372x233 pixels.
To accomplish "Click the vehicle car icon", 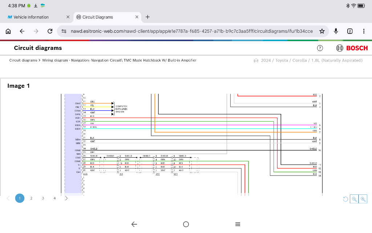I will pos(256,61).
